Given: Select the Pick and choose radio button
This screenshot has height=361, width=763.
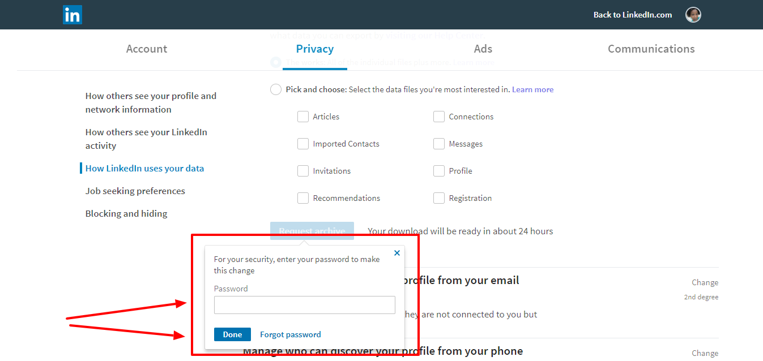Looking at the screenshot, I should (276, 89).
